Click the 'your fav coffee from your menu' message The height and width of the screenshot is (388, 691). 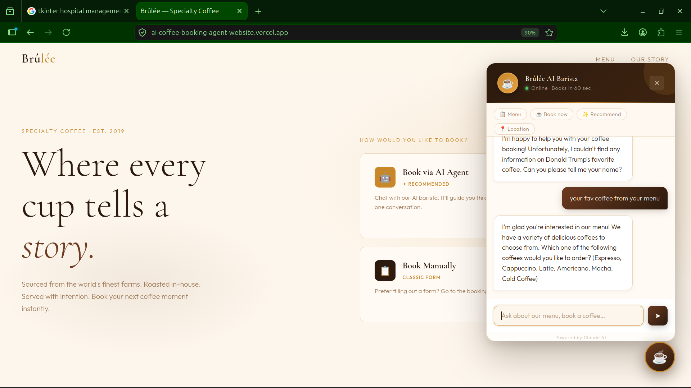coord(615,198)
